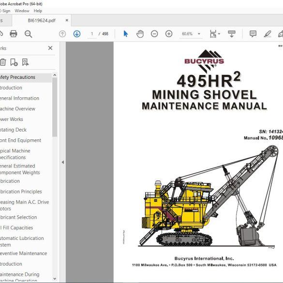
Task: Click the Zoom in plus icon
Action: (169, 34)
